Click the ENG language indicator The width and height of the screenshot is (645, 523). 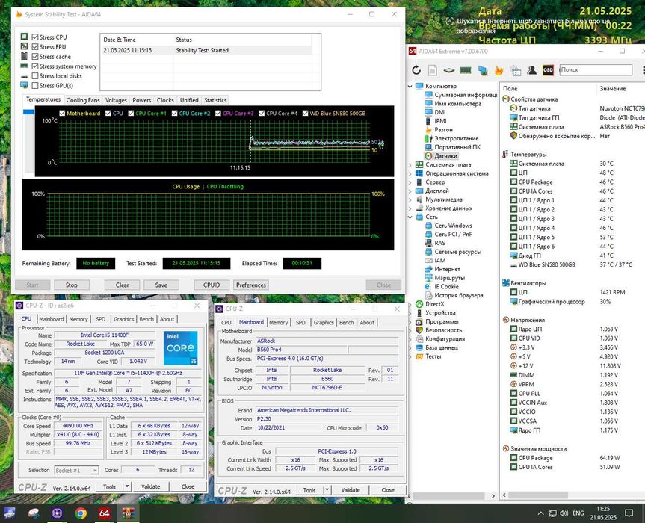click(x=578, y=513)
